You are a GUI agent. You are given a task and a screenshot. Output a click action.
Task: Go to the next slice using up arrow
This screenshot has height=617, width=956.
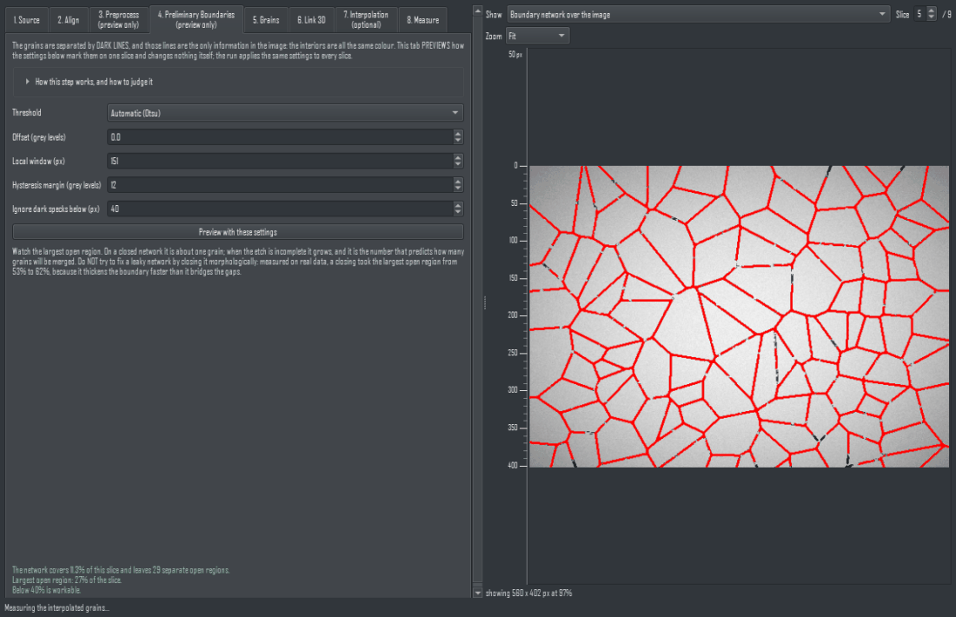point(931,10)
